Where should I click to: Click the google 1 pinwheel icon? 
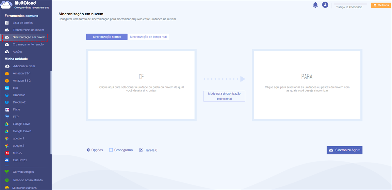[x=7, y=138]
